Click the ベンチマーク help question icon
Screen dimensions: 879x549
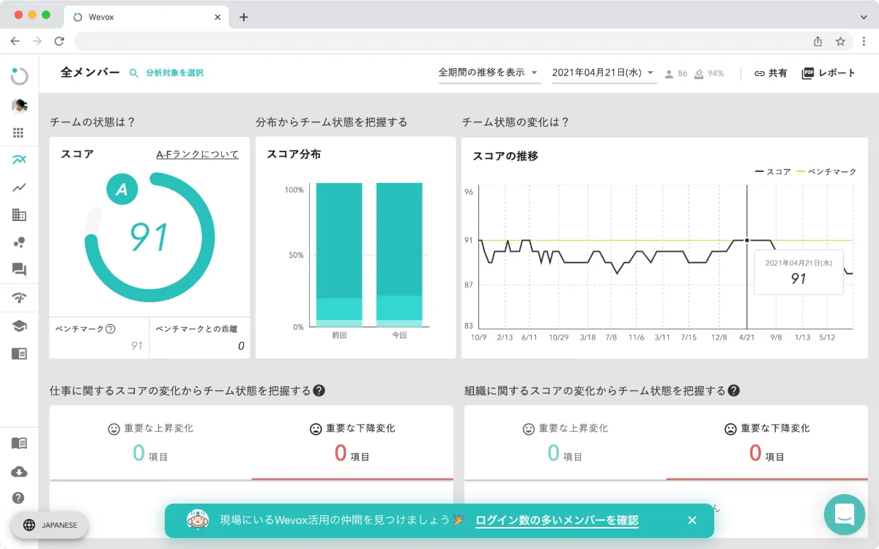point(111,329)
